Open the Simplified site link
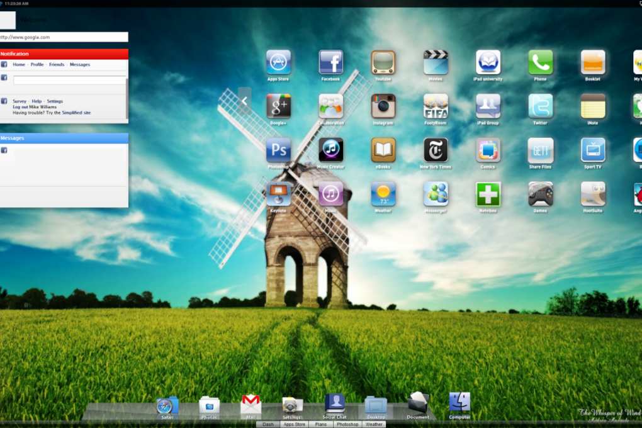Image resolution: width=642 pixels, height=428 pixels. pyautogui.click(x=76, y=113)
